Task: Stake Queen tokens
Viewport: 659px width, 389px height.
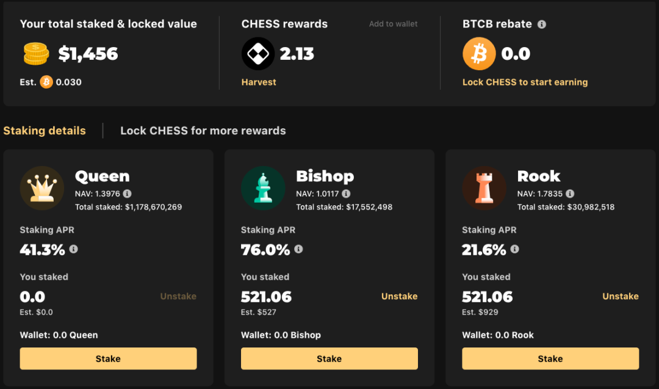Action: 108,358
